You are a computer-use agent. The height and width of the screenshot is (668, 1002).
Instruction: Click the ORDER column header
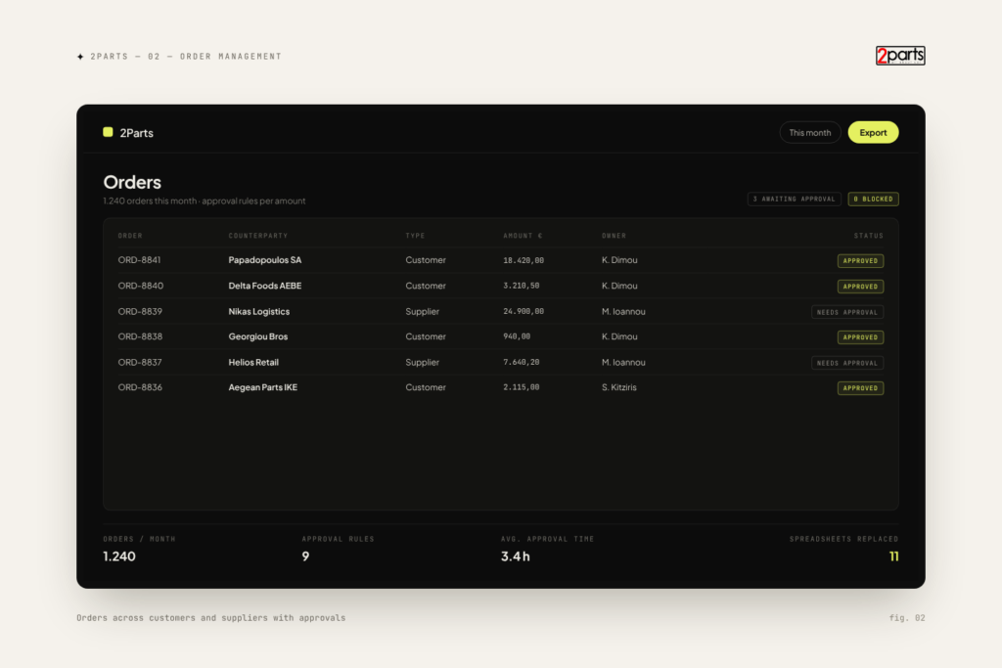pyautogui.click(x=130, y=236)
